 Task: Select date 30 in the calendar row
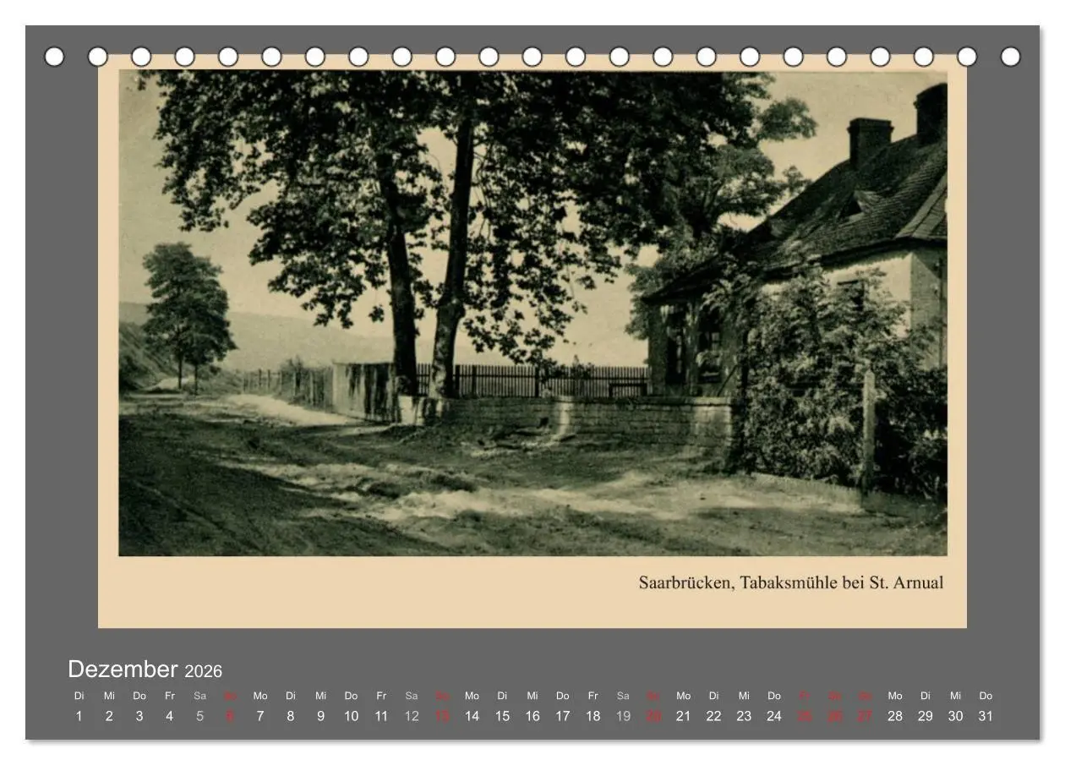pyautogui.click(x=955, y=716)
